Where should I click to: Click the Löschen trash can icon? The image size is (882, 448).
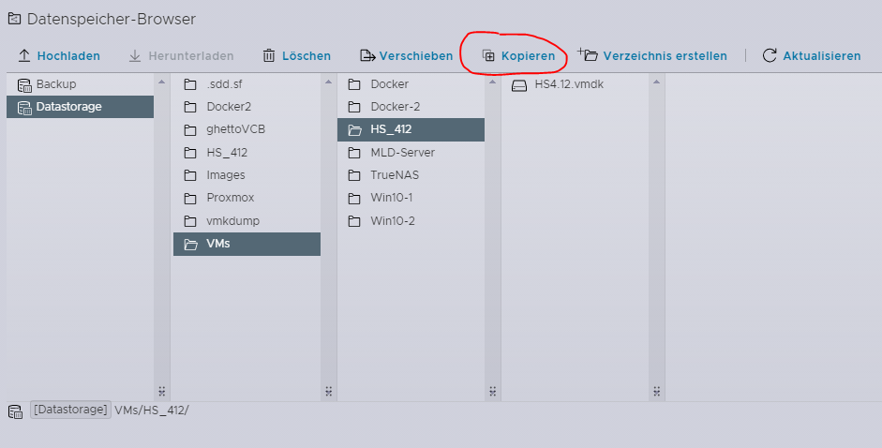pos(269,56)
